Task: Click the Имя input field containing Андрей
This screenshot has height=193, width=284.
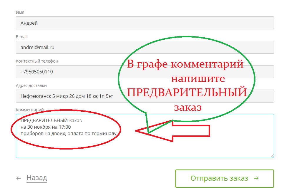Action: (x=145, y=23)
